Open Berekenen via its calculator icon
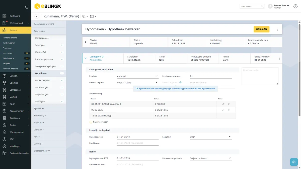 pyautogui.click(x=5, y=118)
